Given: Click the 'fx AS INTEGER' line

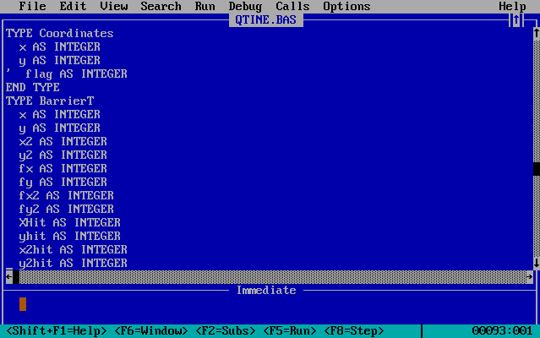Looking at the screenshot, I should coord(63,168).
